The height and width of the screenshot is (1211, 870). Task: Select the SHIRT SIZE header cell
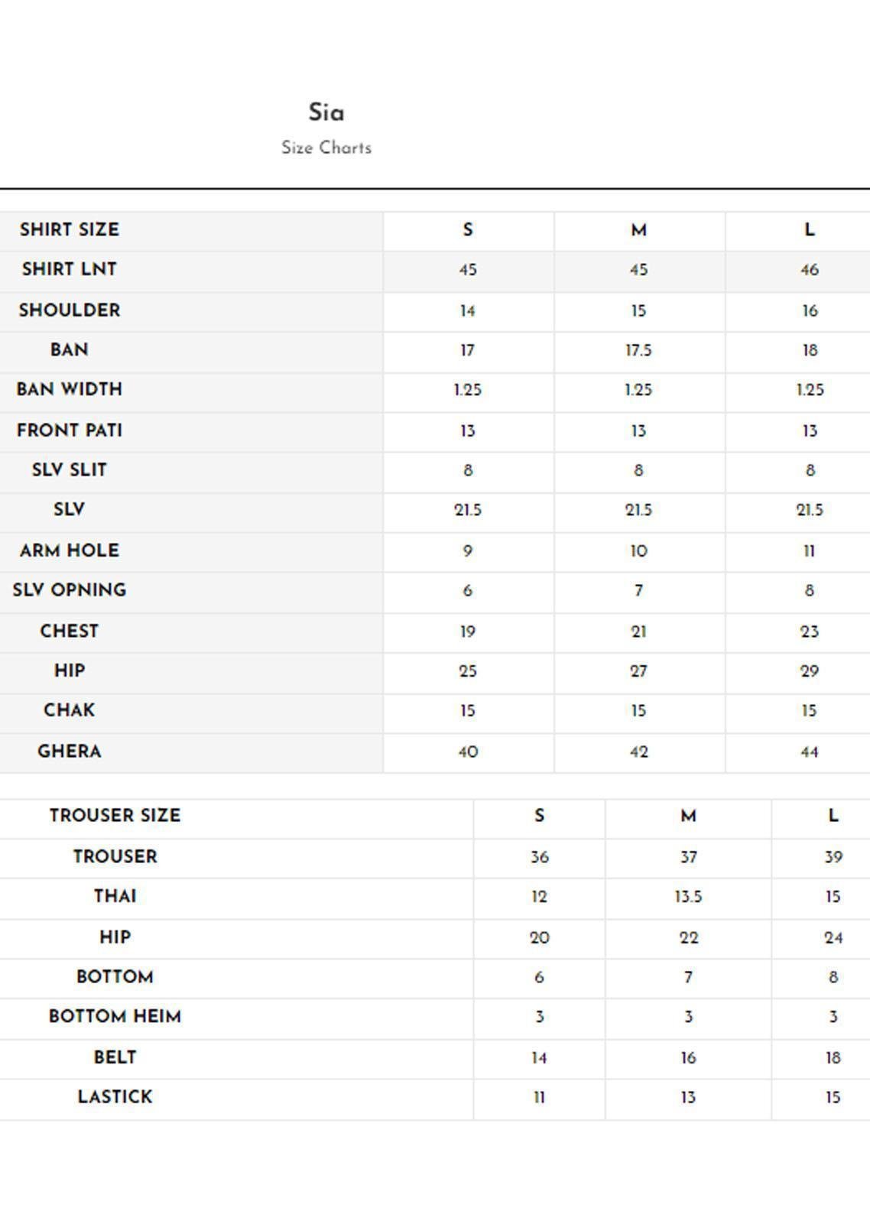pyautogui.click(x=70, y=229)
